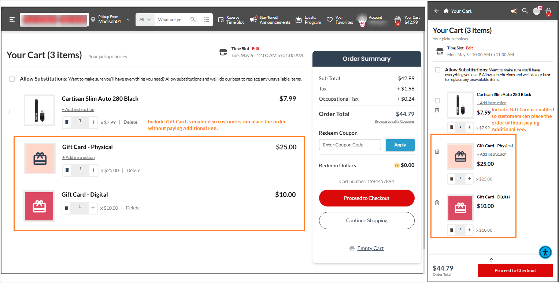Viewport: 559px width, 283px height.
Task: Click the back arrow in mobile Your Cart header
Action: coord(436,11)
